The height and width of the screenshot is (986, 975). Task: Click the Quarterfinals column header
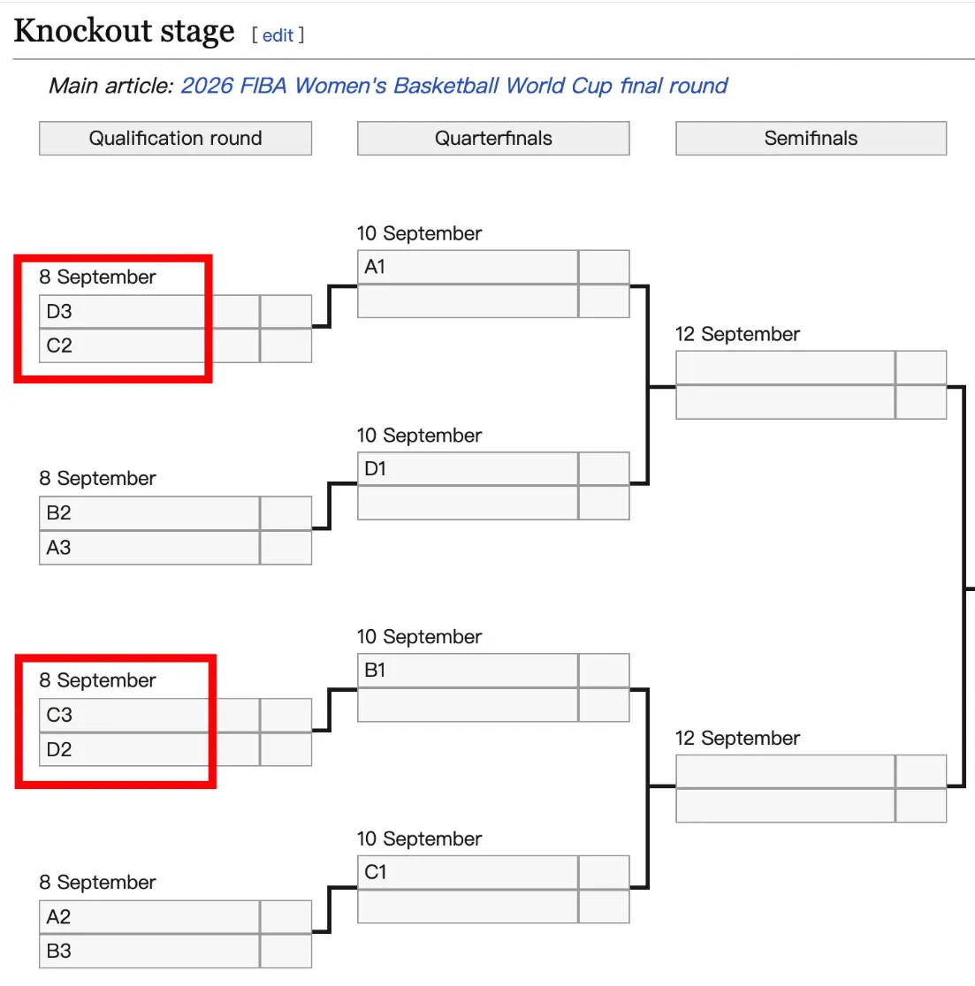coord(493,139)
